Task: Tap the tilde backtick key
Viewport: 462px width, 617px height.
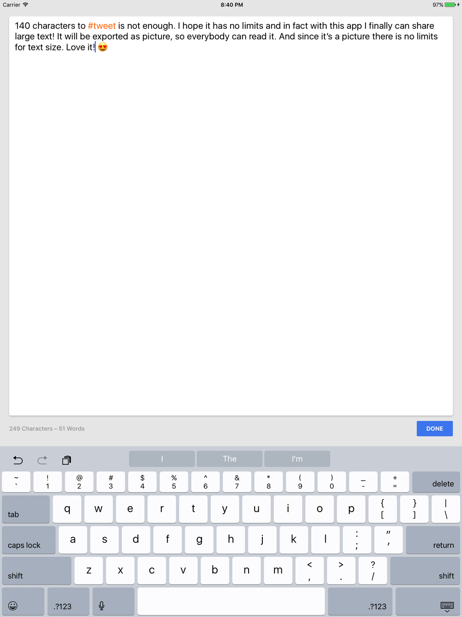Action: click(x=16, y=482)
